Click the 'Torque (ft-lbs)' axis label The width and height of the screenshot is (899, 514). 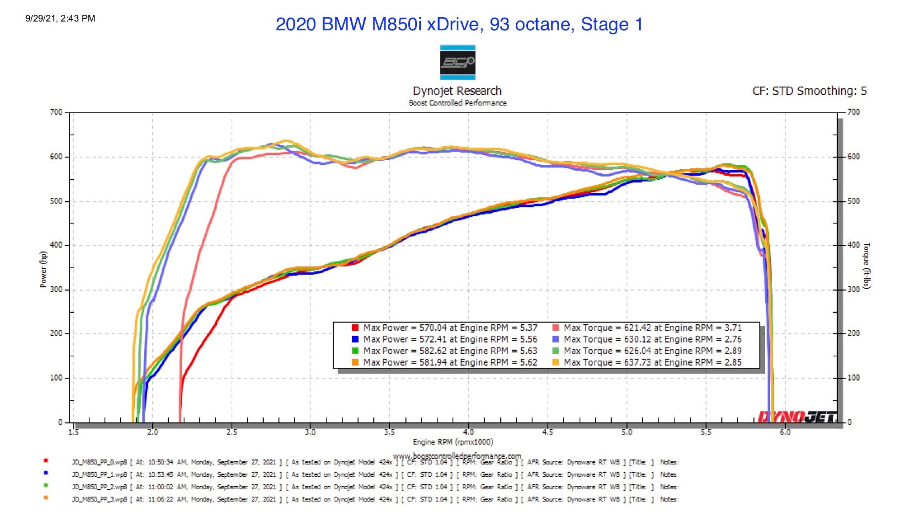[x=866, y=265]
